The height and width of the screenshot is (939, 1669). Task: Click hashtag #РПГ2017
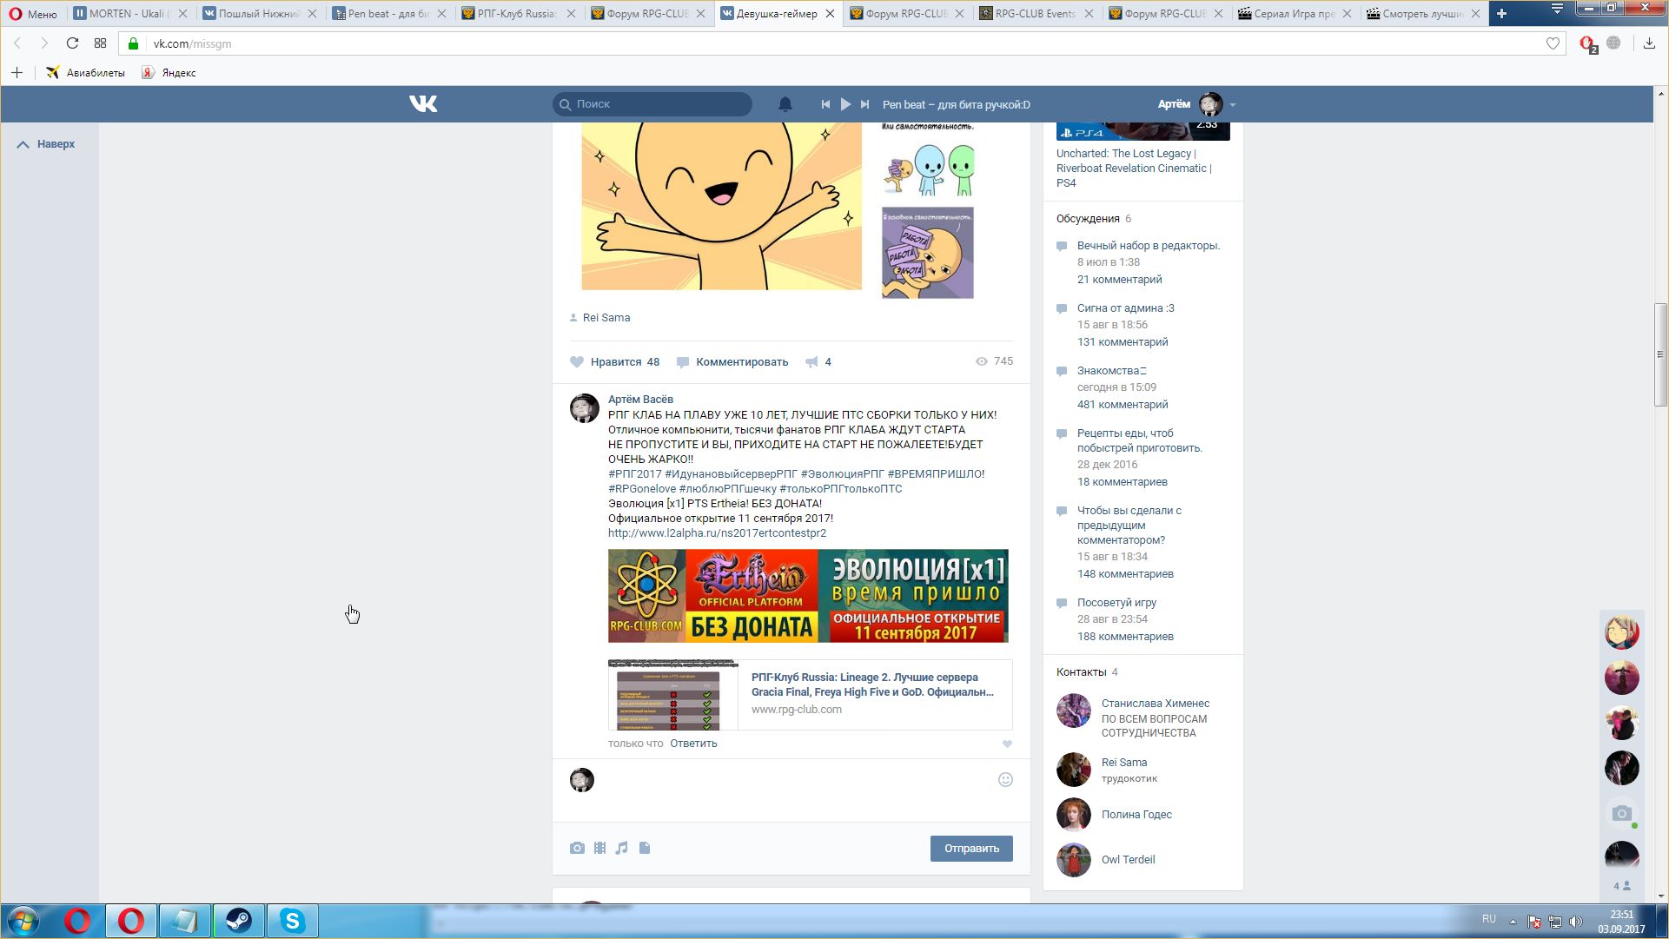(634, 474)
